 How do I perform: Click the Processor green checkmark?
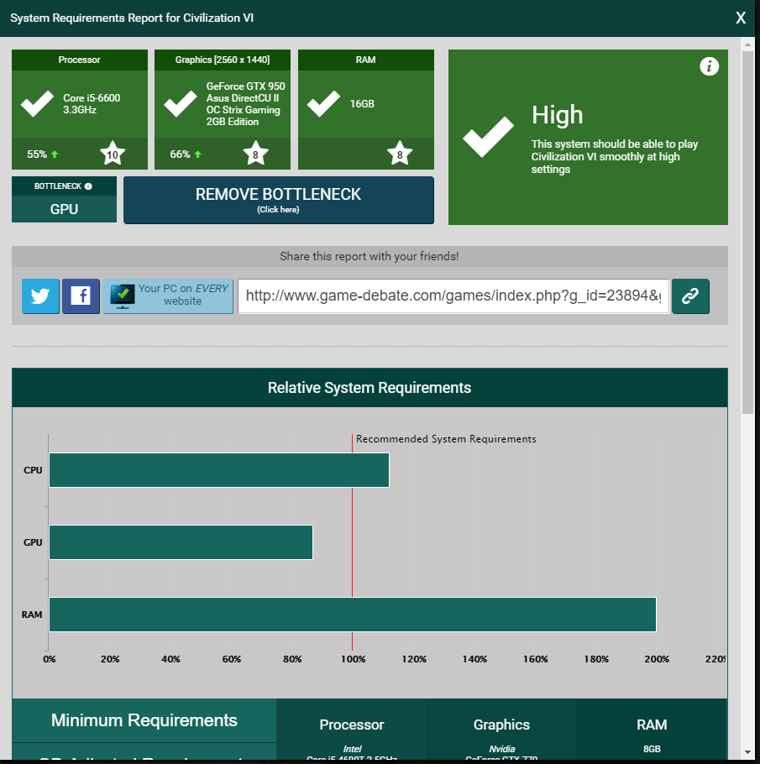pyautogui.click(x=38, y=103)
